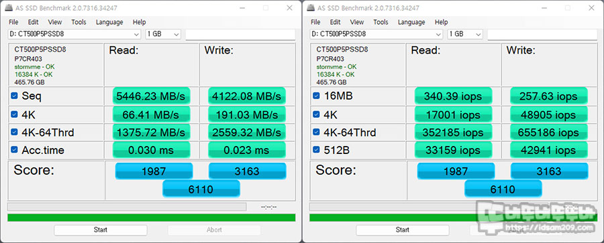Open the drive dropdown in right window

point(376,34)
